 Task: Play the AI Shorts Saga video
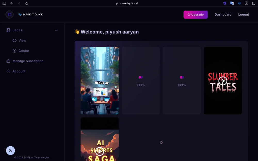coord(100,151)
